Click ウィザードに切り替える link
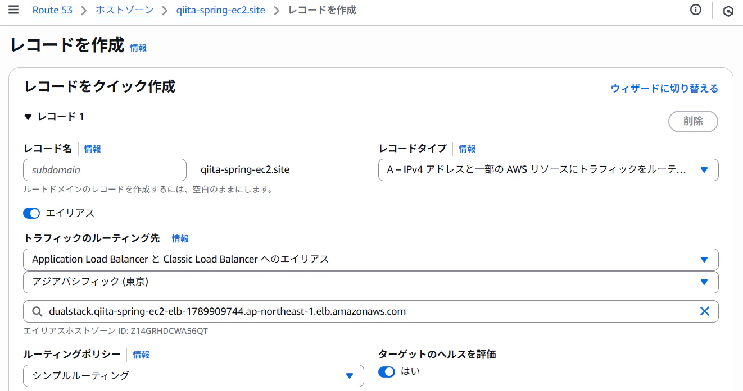Screen dimensions: 743x391 pyautogui.click(x=664, y=88)
